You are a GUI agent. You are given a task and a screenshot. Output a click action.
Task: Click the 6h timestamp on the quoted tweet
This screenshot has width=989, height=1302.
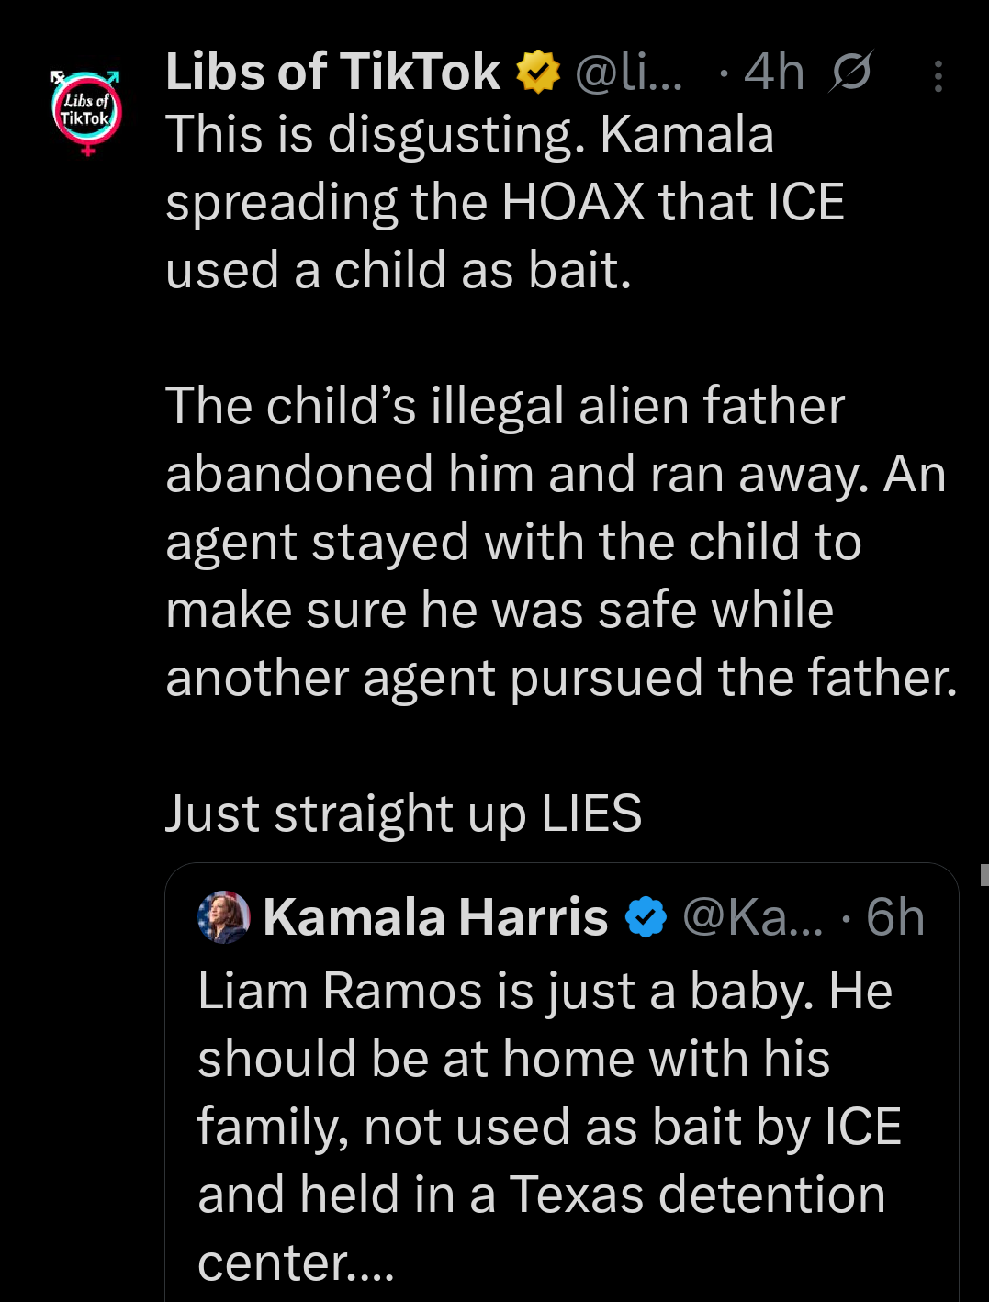click(895, 917)
